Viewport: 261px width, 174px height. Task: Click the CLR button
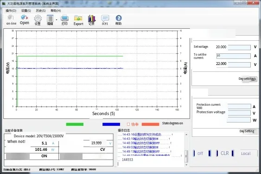click(224, 153)
